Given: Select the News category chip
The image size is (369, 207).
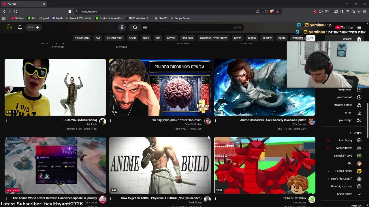Looking at the screenshot, I should [238, 38].
